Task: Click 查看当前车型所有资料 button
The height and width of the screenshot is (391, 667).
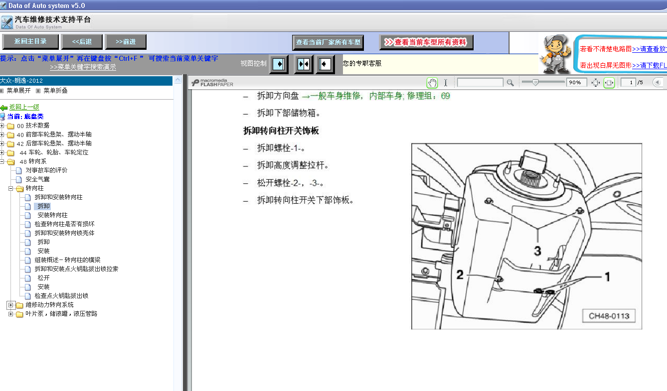Action: click(426, 42)
